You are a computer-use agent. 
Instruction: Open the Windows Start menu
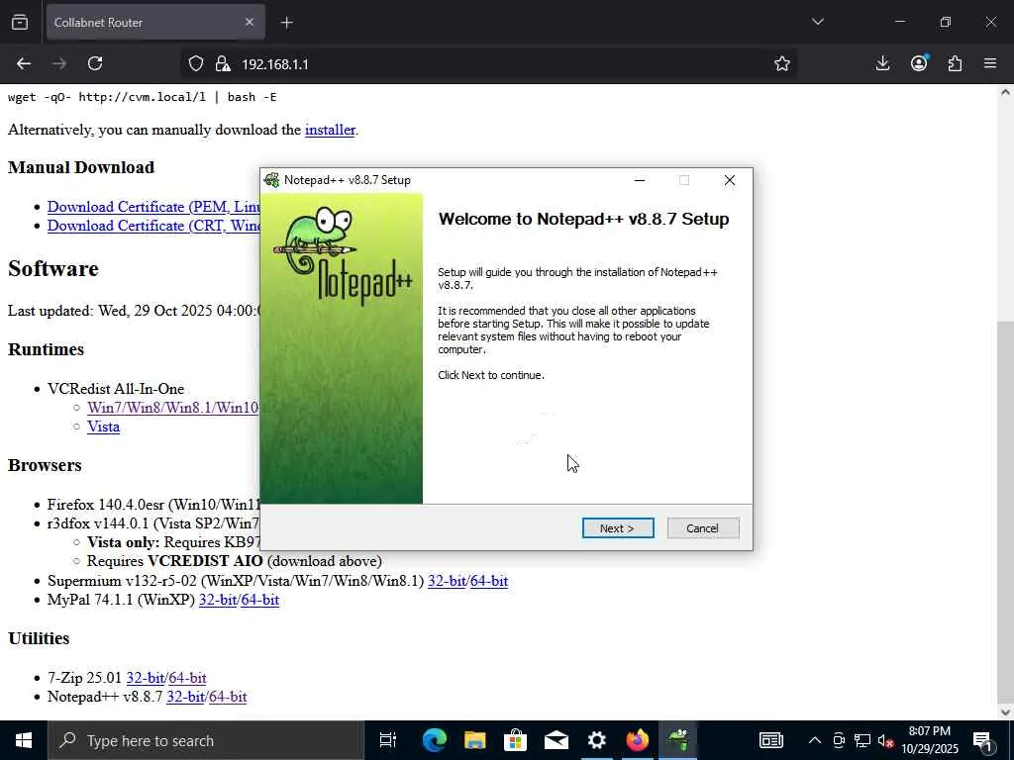pos(24,740)
